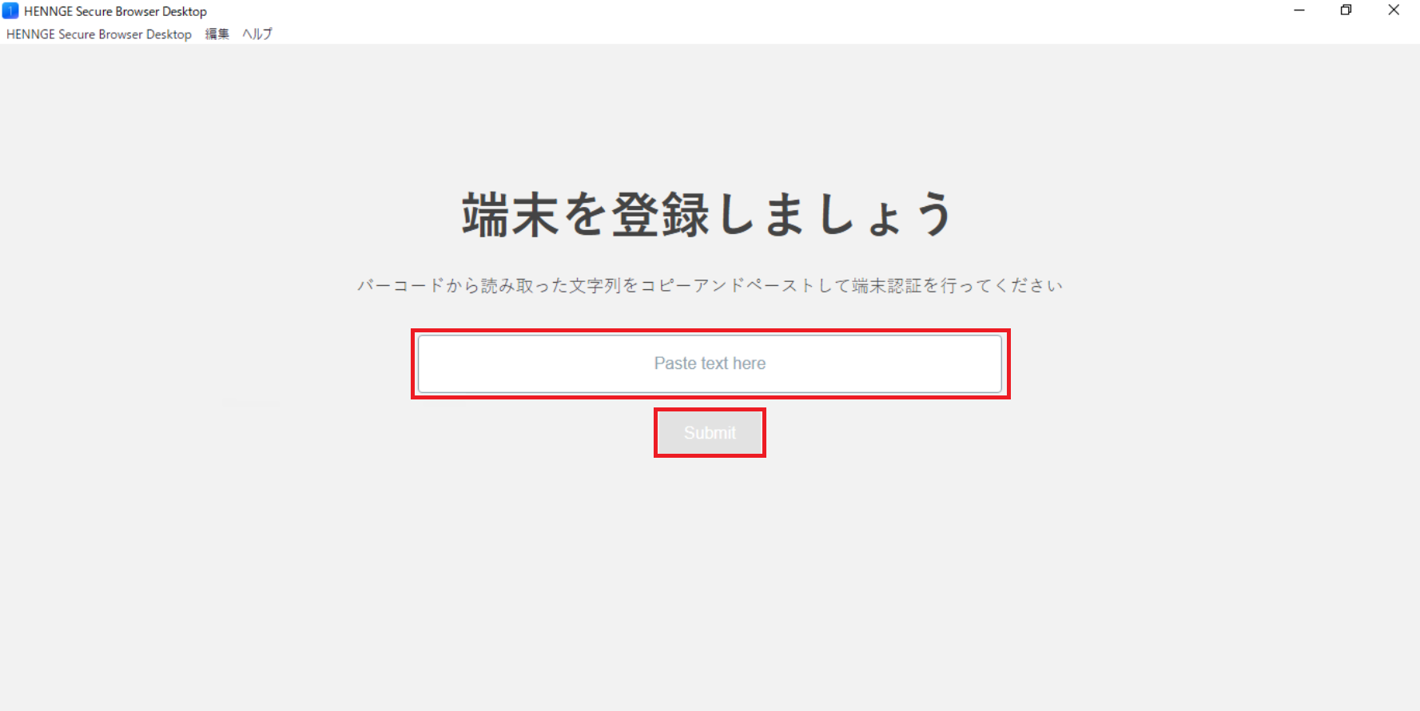Image resolution: width=1420 pixels, height=711 pixels.
Task: Click the blue app logo beside window title
Action: click(10, 11)
